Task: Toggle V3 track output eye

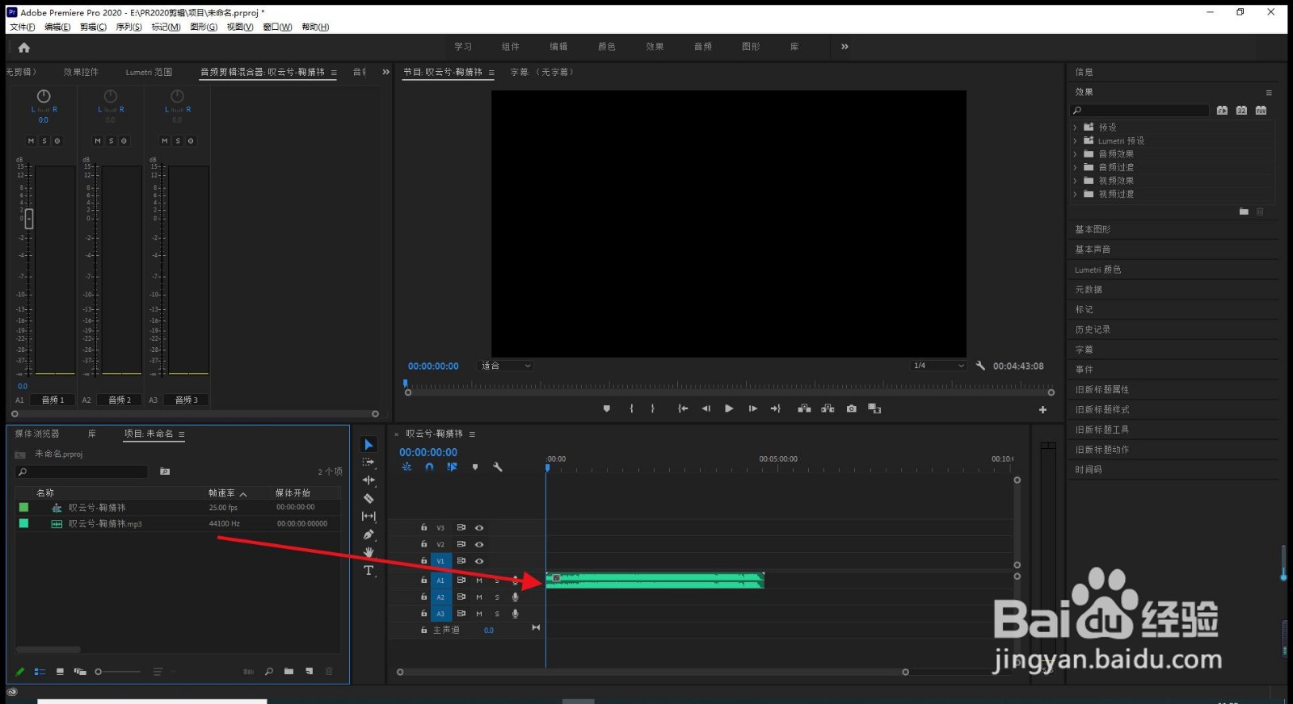Action: click(x=479, y=528)
